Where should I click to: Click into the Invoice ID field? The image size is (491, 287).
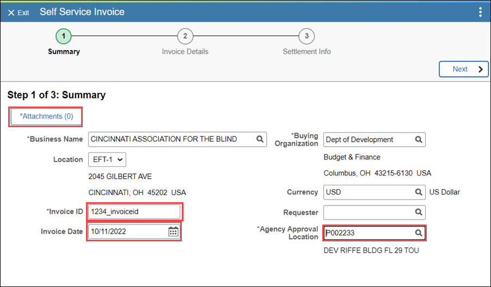[x=134, y=211]
